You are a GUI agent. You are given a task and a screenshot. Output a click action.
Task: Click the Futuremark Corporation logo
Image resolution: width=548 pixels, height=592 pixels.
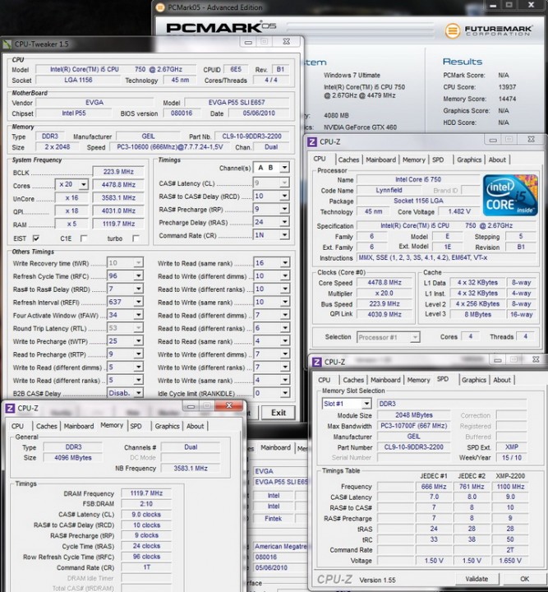489,30
